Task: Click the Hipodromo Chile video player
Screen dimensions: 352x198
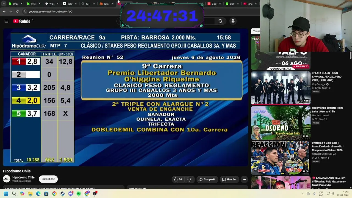Action: coord(125,97)
